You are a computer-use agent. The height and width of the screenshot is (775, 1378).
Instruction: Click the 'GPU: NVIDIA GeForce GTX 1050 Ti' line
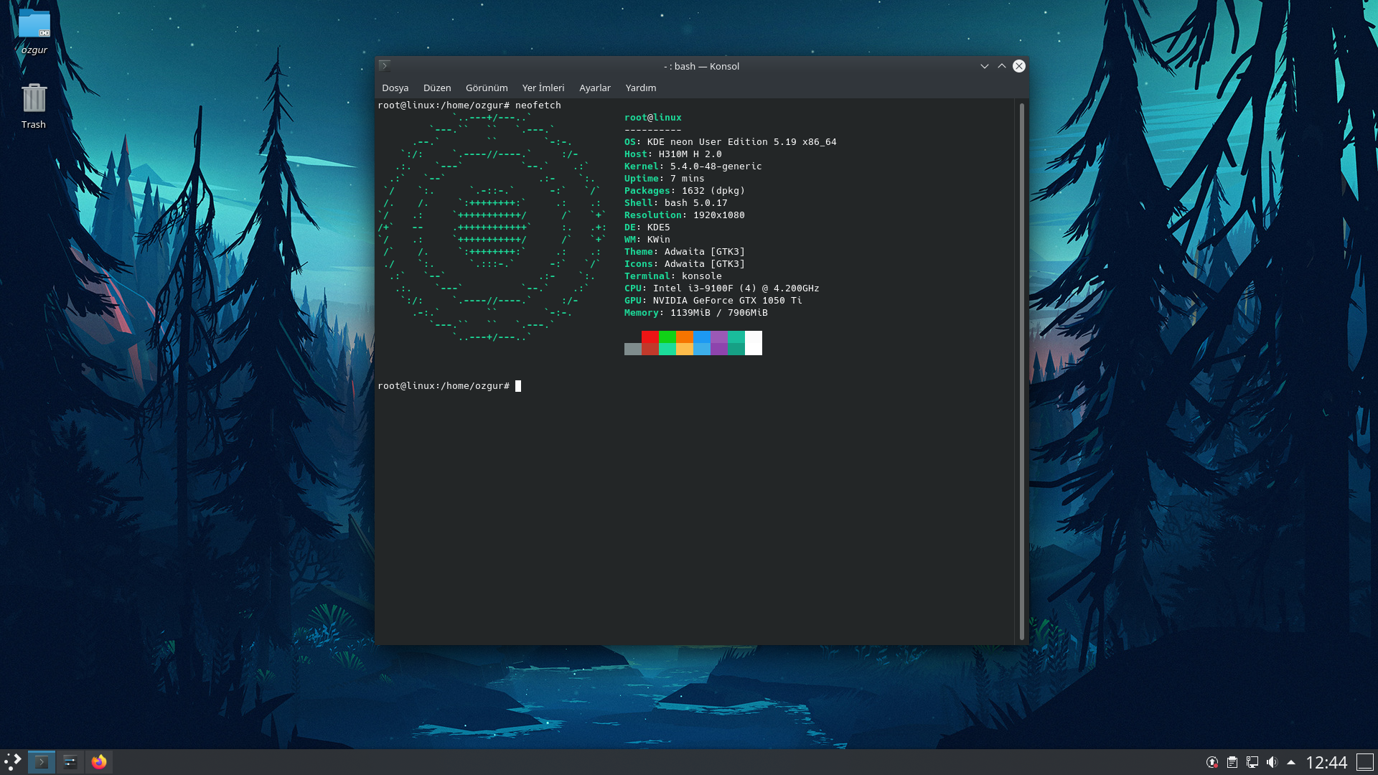pos(713,301)
